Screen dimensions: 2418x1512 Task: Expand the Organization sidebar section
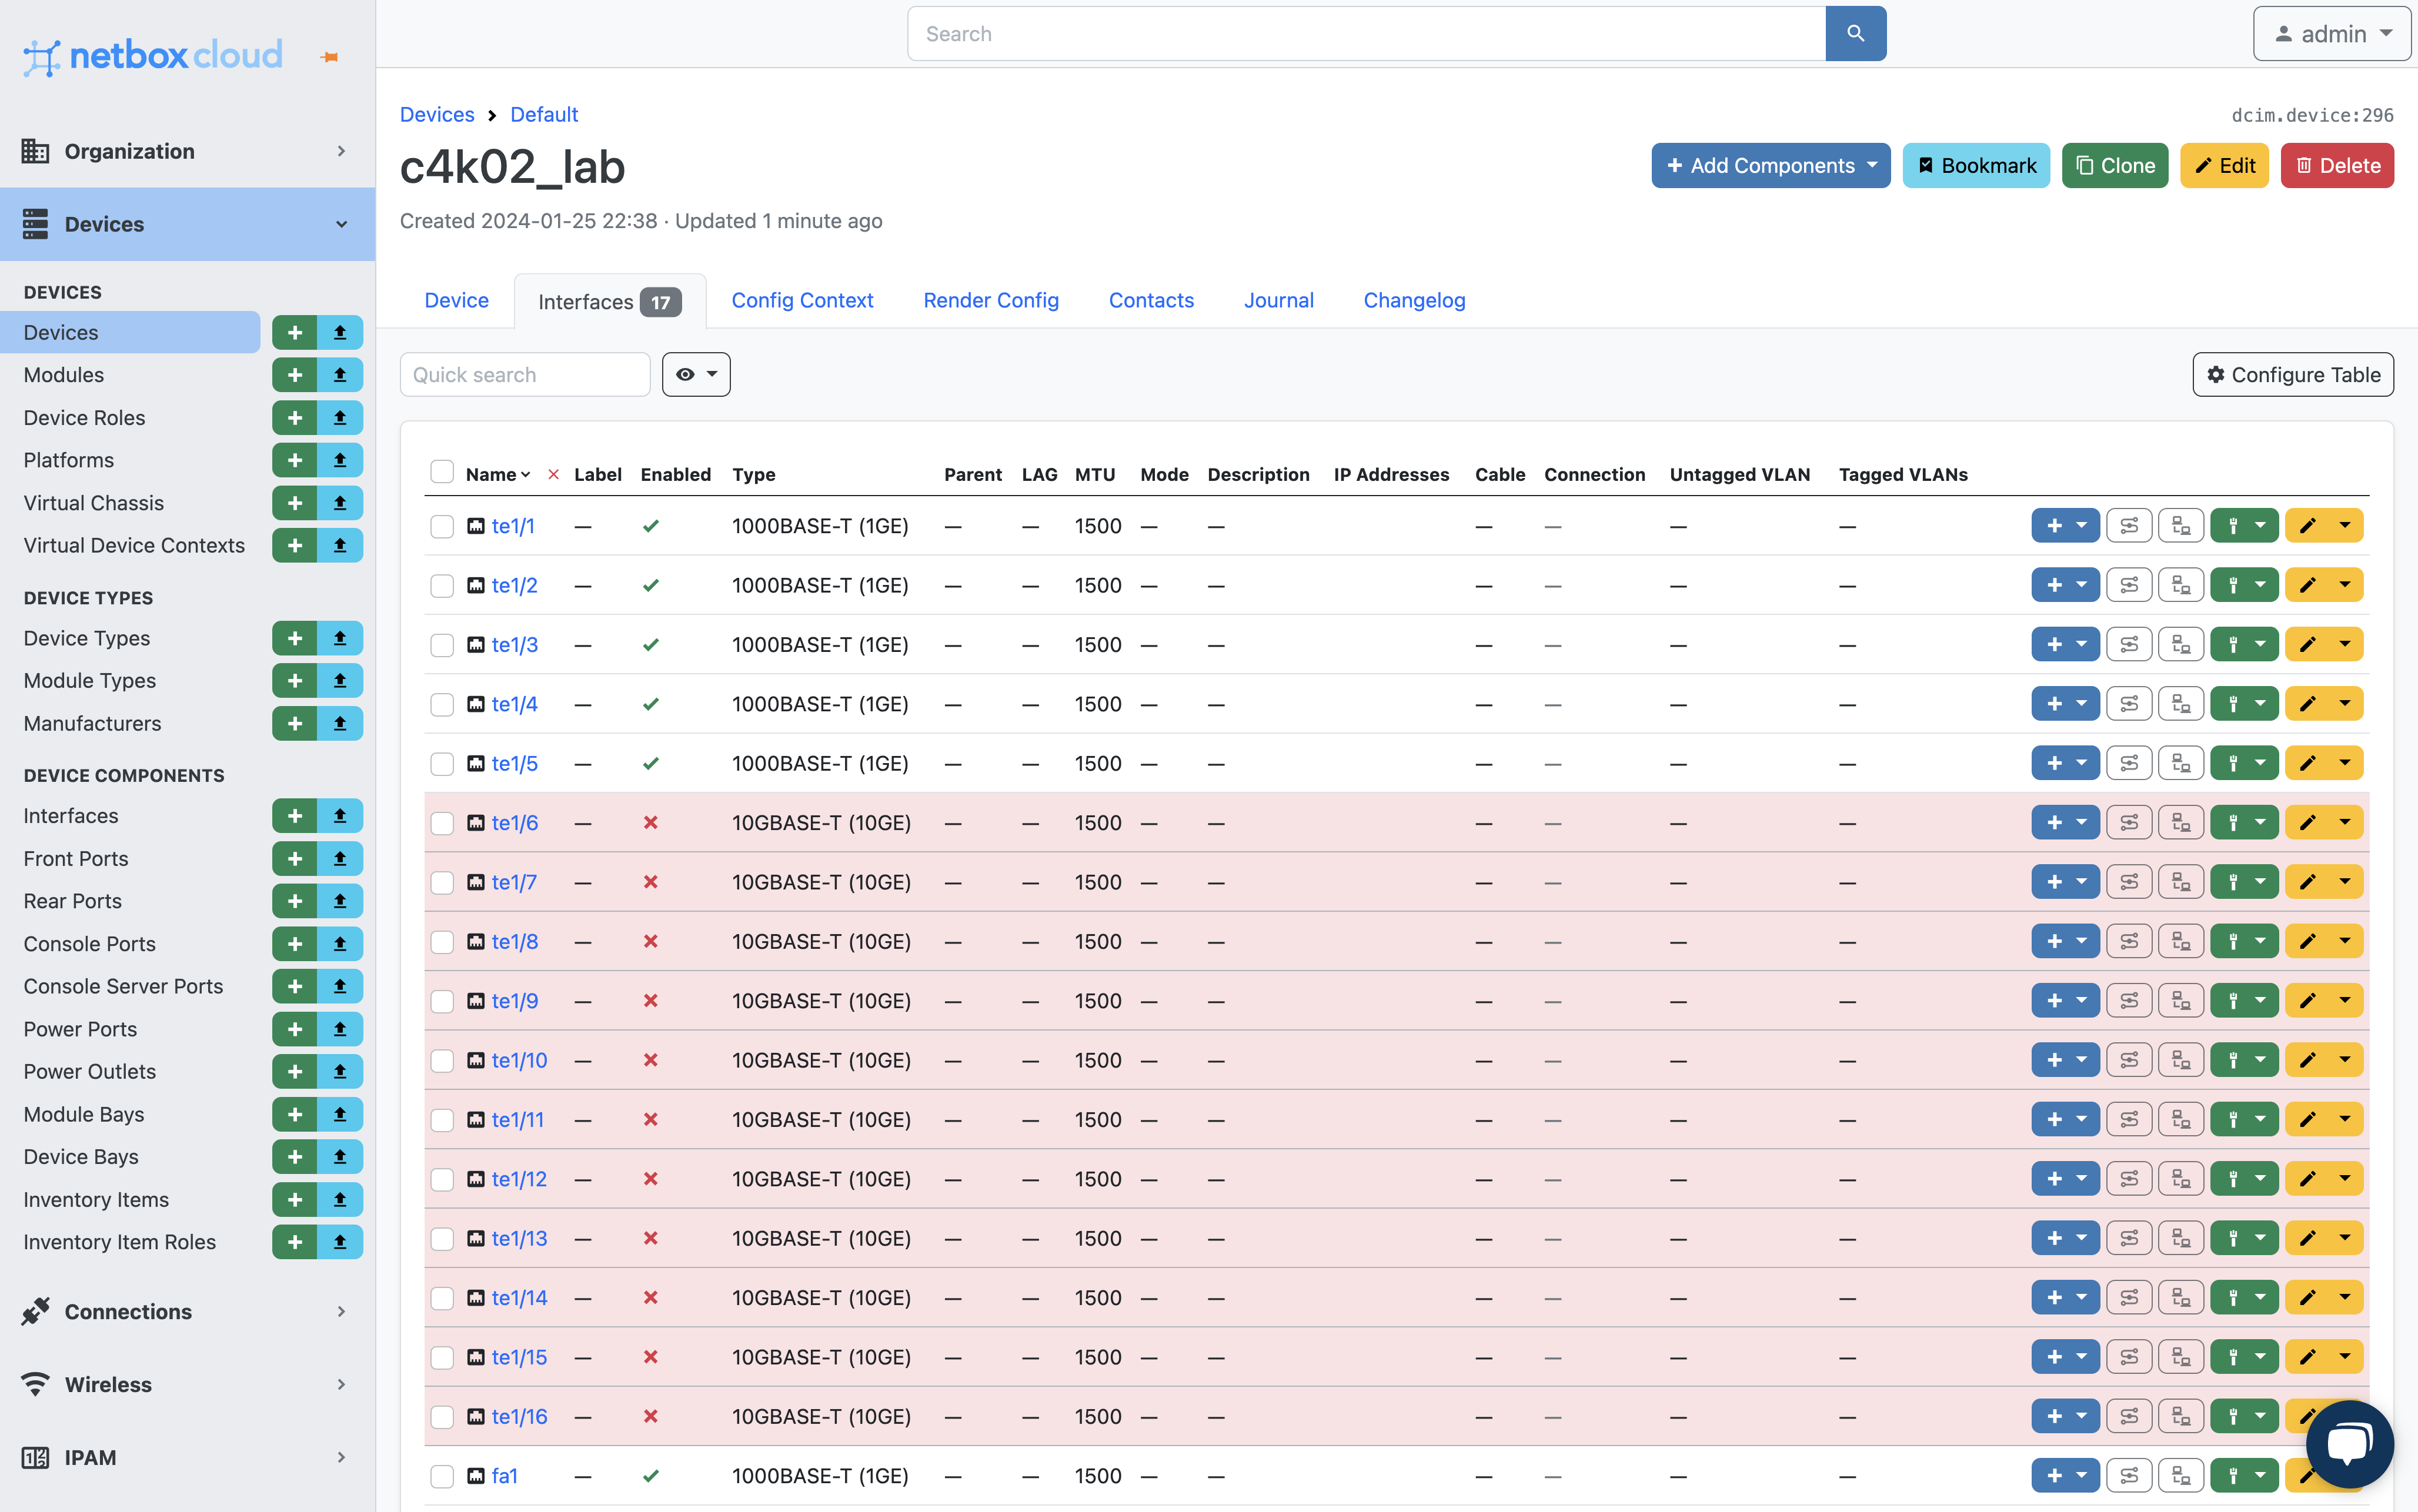tap(187, 151)
